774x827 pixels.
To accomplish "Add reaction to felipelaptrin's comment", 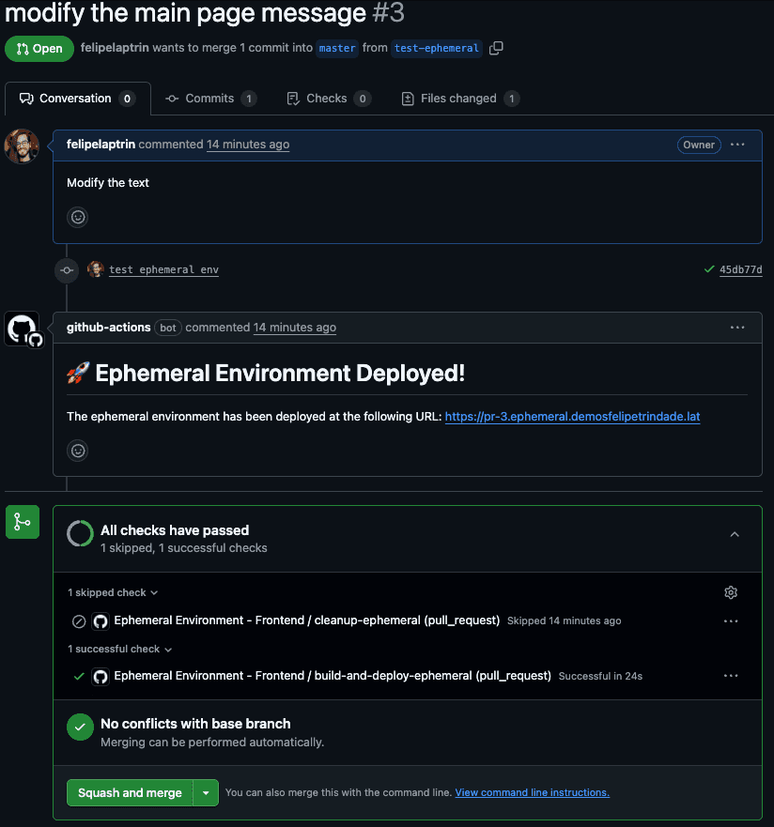I will (78, 217).
